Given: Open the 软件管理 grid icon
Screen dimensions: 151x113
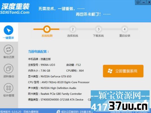Looking at the screenshot, I should [8, 88].
